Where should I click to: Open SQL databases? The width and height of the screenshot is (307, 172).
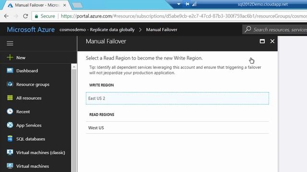[31, 139]
